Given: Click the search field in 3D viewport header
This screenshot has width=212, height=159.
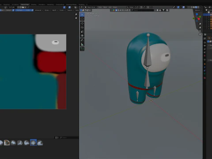Looking at the screenshot, I should click(x=142, y=10).
